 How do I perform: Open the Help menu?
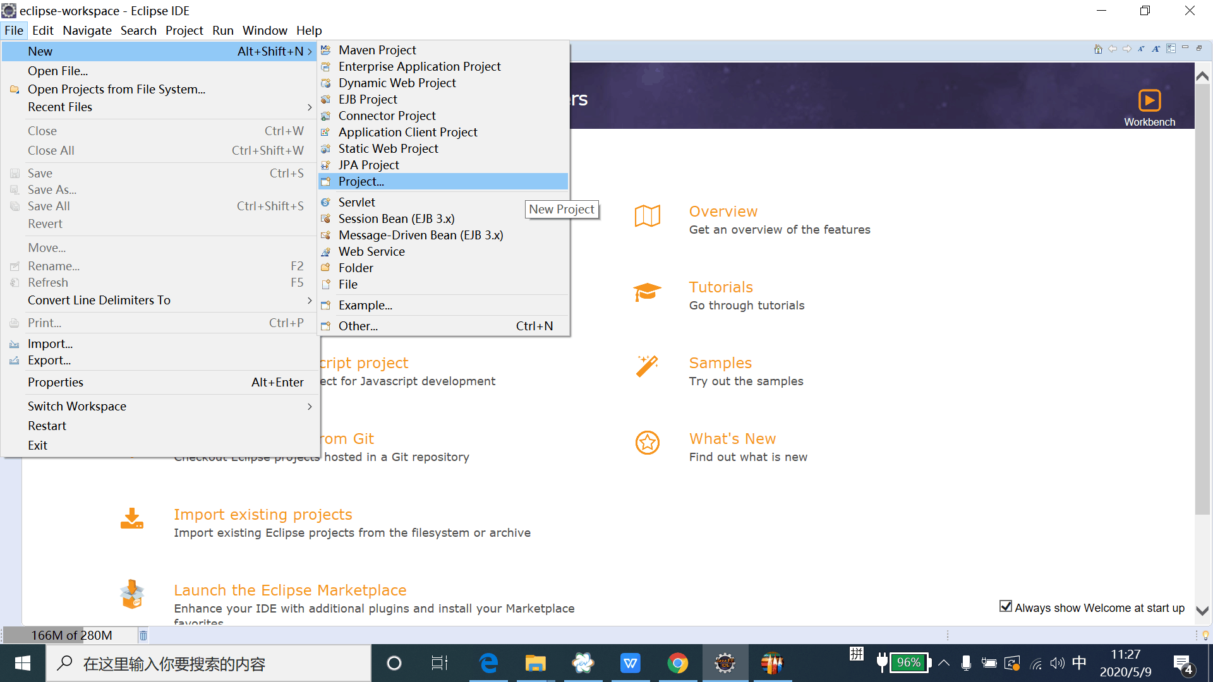tap(309, 30)
